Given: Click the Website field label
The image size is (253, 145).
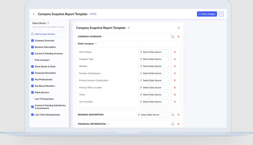Looking at the screenshot, I should (x=83, y=66).
